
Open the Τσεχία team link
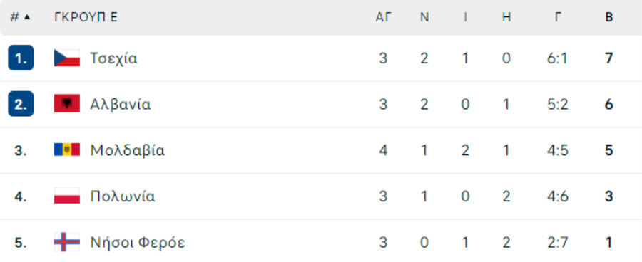click(114, 58)
